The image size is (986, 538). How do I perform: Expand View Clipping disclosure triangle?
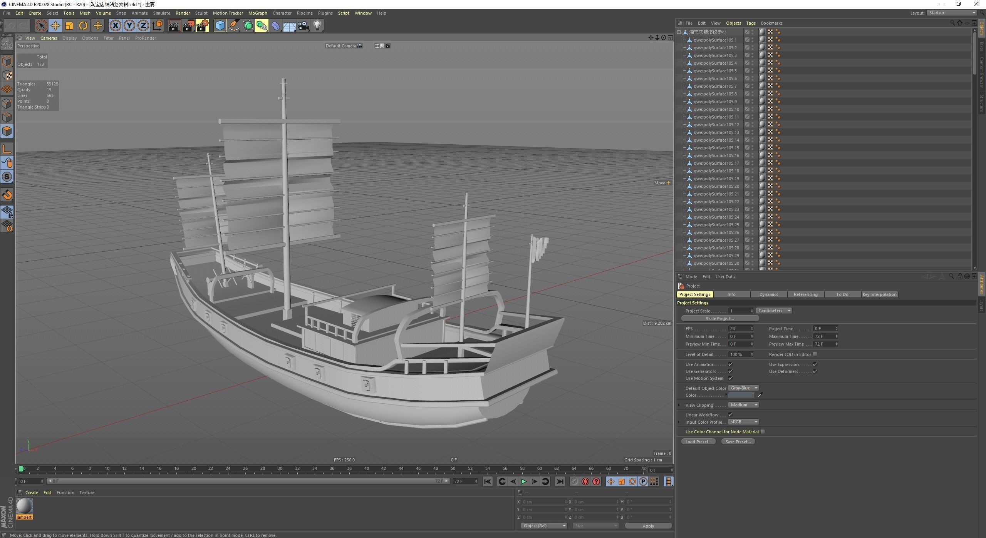[x=679, y=405]
